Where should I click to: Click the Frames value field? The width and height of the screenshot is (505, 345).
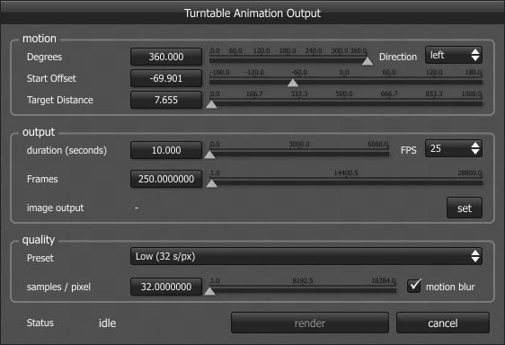coord(166,179)
